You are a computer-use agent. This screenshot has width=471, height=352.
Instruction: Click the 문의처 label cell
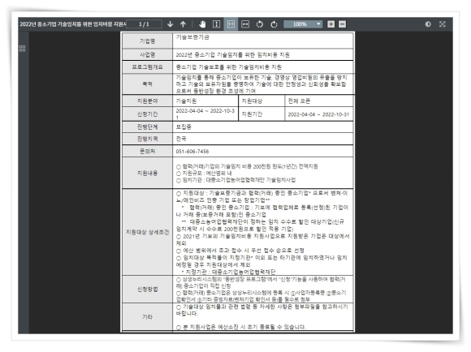click(x=147, y=151)
